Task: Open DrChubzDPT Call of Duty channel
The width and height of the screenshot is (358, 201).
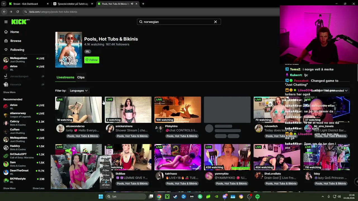Action: click(24, 155)
